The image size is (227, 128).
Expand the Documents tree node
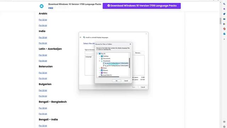[x=100, y=58]
